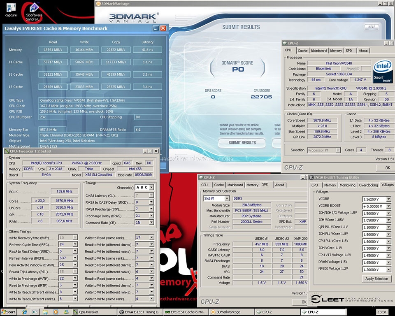Image resolution: width=395 pixels, height=316 pixels.
Task: Click the 3DMarkVantage title bar icon
Action: [98, 4]
